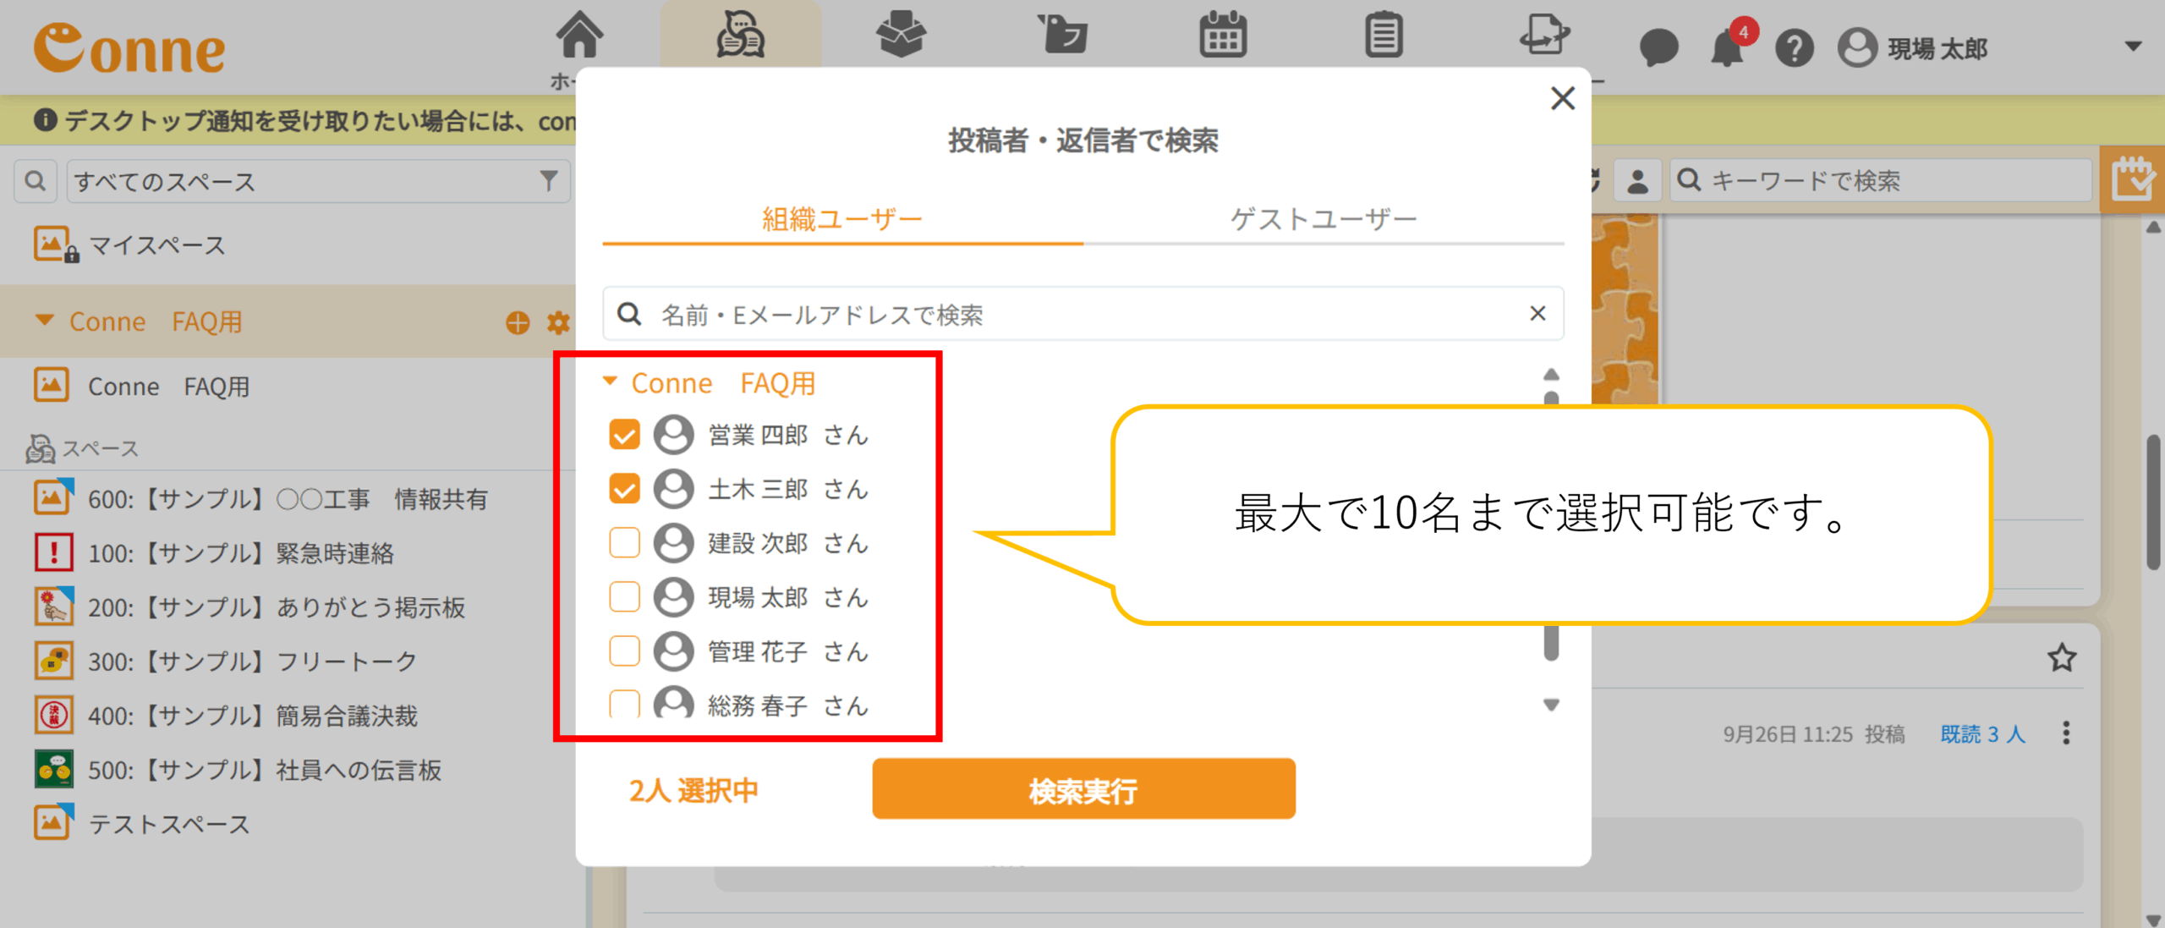Click the notification bell with badge 4
This screenshot has height=928, width=2165.
click(x=1727, y=47)
